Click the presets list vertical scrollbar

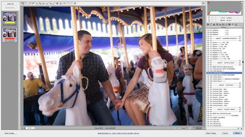[243, 77]
